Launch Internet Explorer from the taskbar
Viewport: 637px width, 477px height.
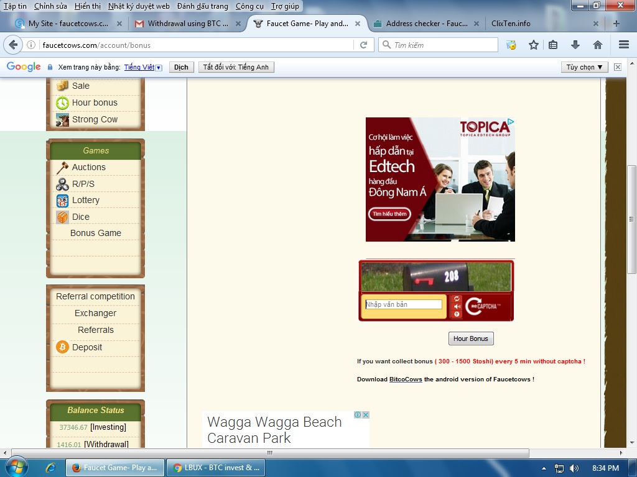tap(50, 468)
